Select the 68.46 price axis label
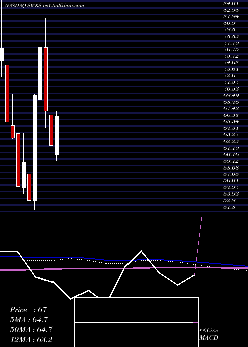The image size is (248, 347). [231, 102]
